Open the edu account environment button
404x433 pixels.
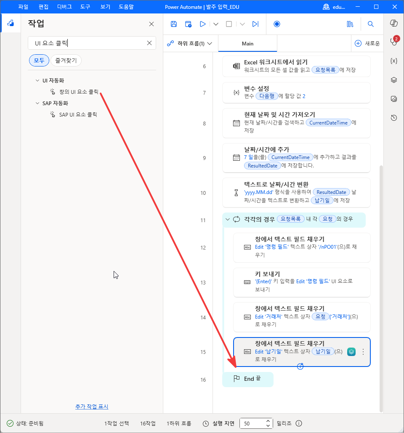tap(334, 7)
